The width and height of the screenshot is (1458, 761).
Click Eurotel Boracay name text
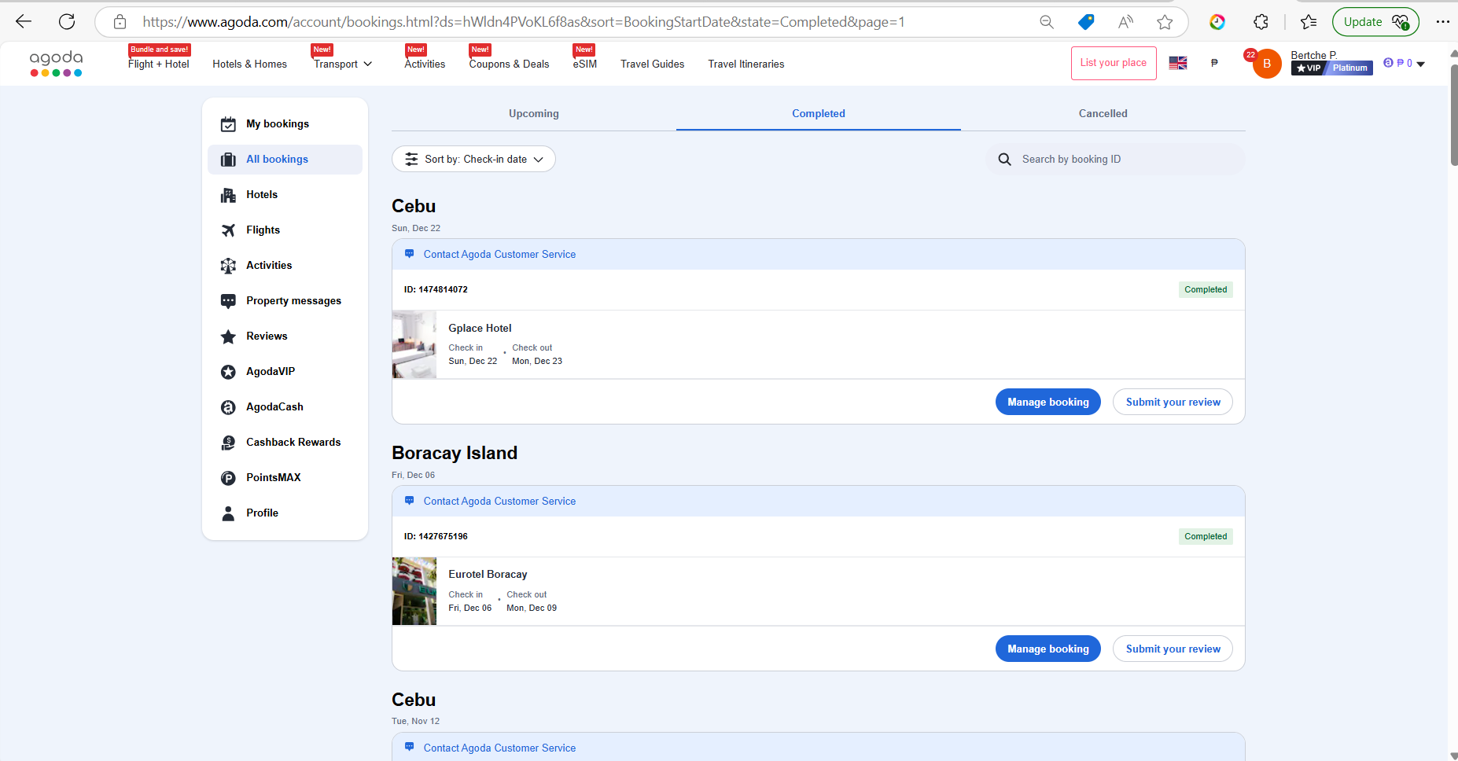(488, 575)
